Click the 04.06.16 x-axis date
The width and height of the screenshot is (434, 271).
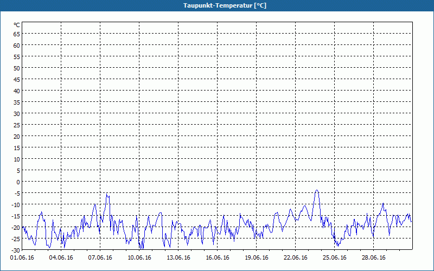point(61,257)
